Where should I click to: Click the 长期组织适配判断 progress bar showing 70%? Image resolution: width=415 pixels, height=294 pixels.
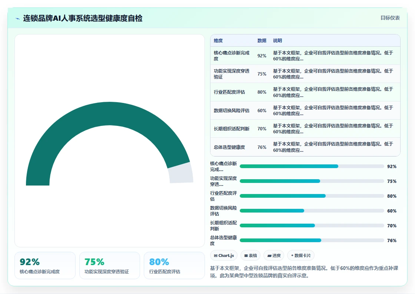coord(312,225)
